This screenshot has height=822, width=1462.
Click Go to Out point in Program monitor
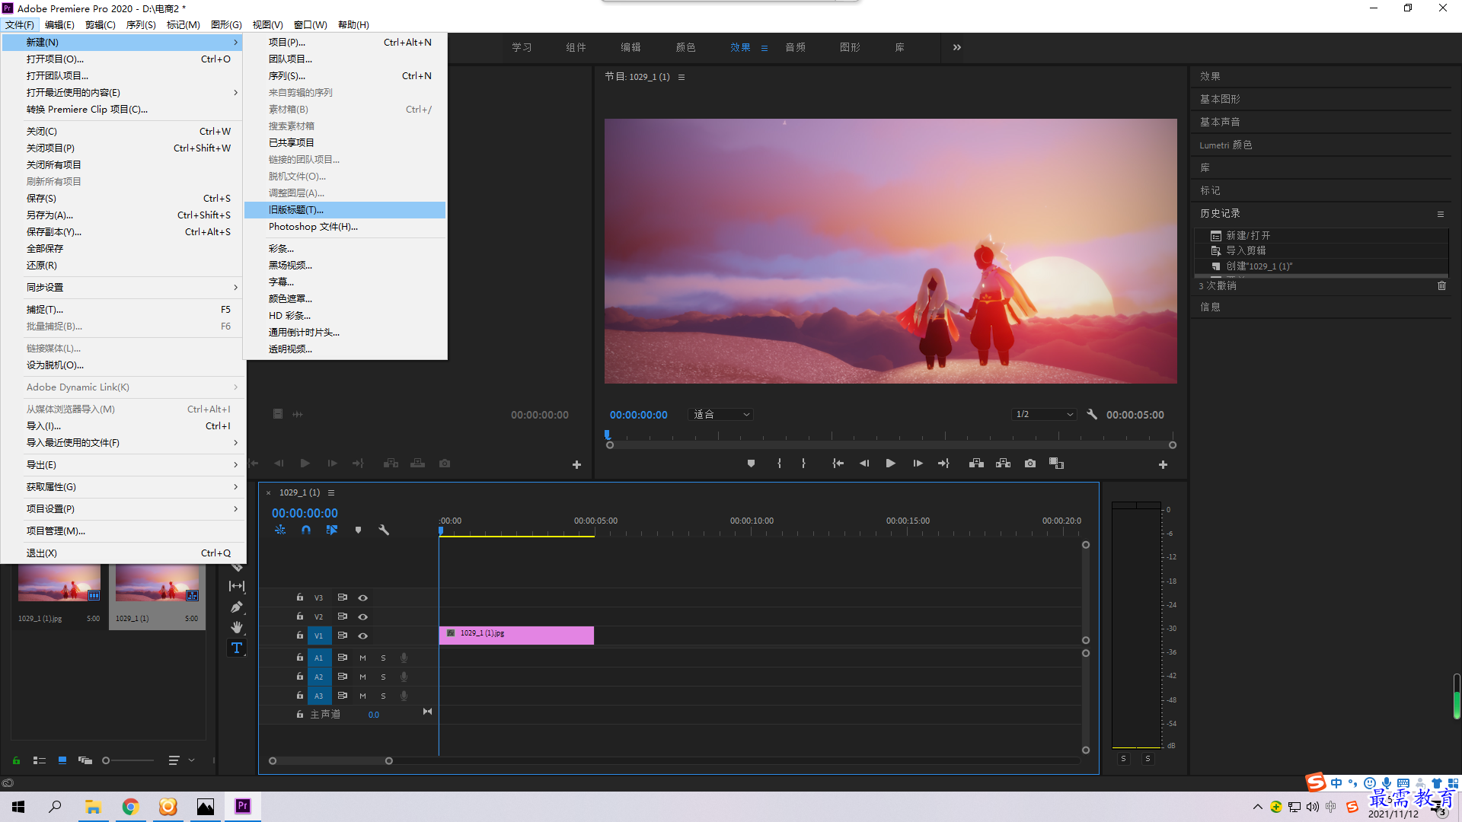pyautogui.click(x=943, y=464)
